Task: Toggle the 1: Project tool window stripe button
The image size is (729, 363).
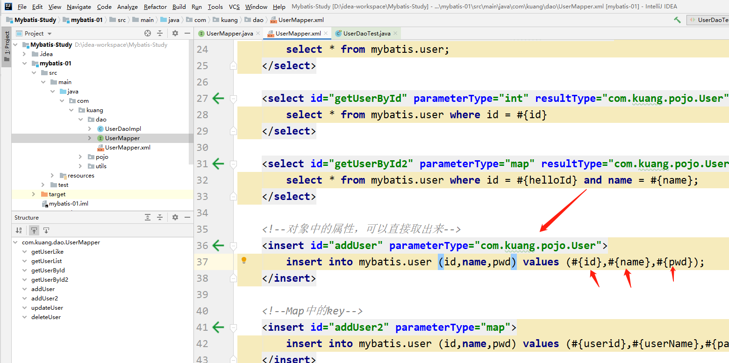Action: [x=7, y=48]
